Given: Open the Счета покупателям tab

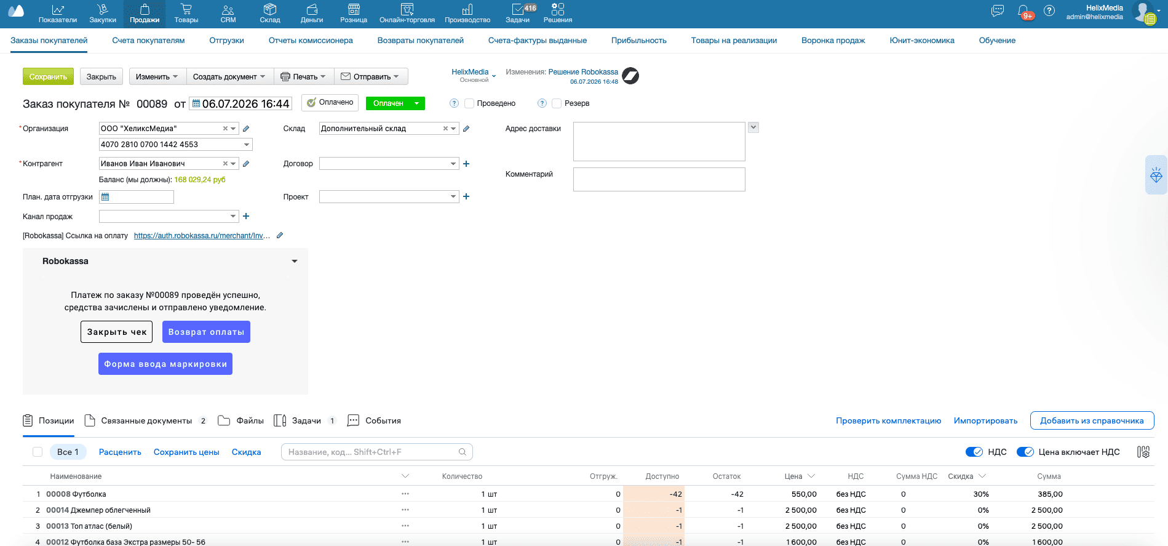Looking at the screenshot, I should point(148,41).
